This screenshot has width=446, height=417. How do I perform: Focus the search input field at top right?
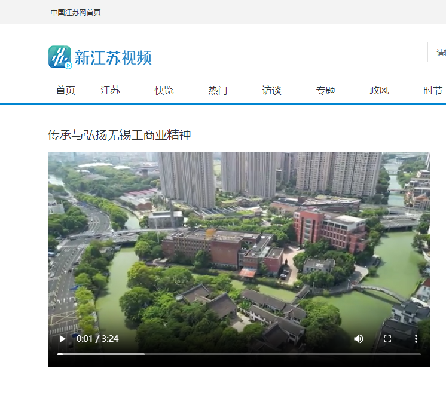click(438, 53)
